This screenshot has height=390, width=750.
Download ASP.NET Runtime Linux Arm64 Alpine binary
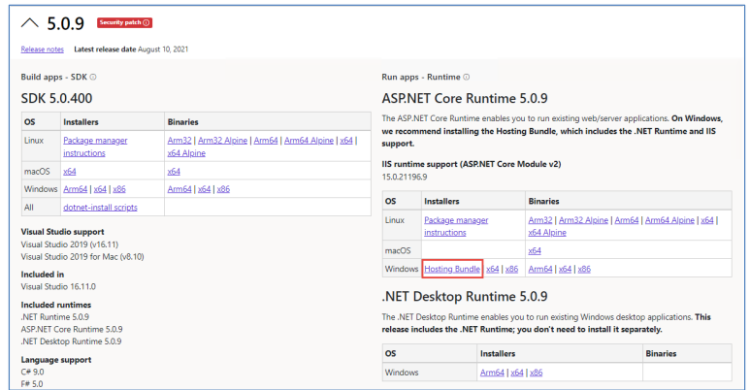(669, 220)
